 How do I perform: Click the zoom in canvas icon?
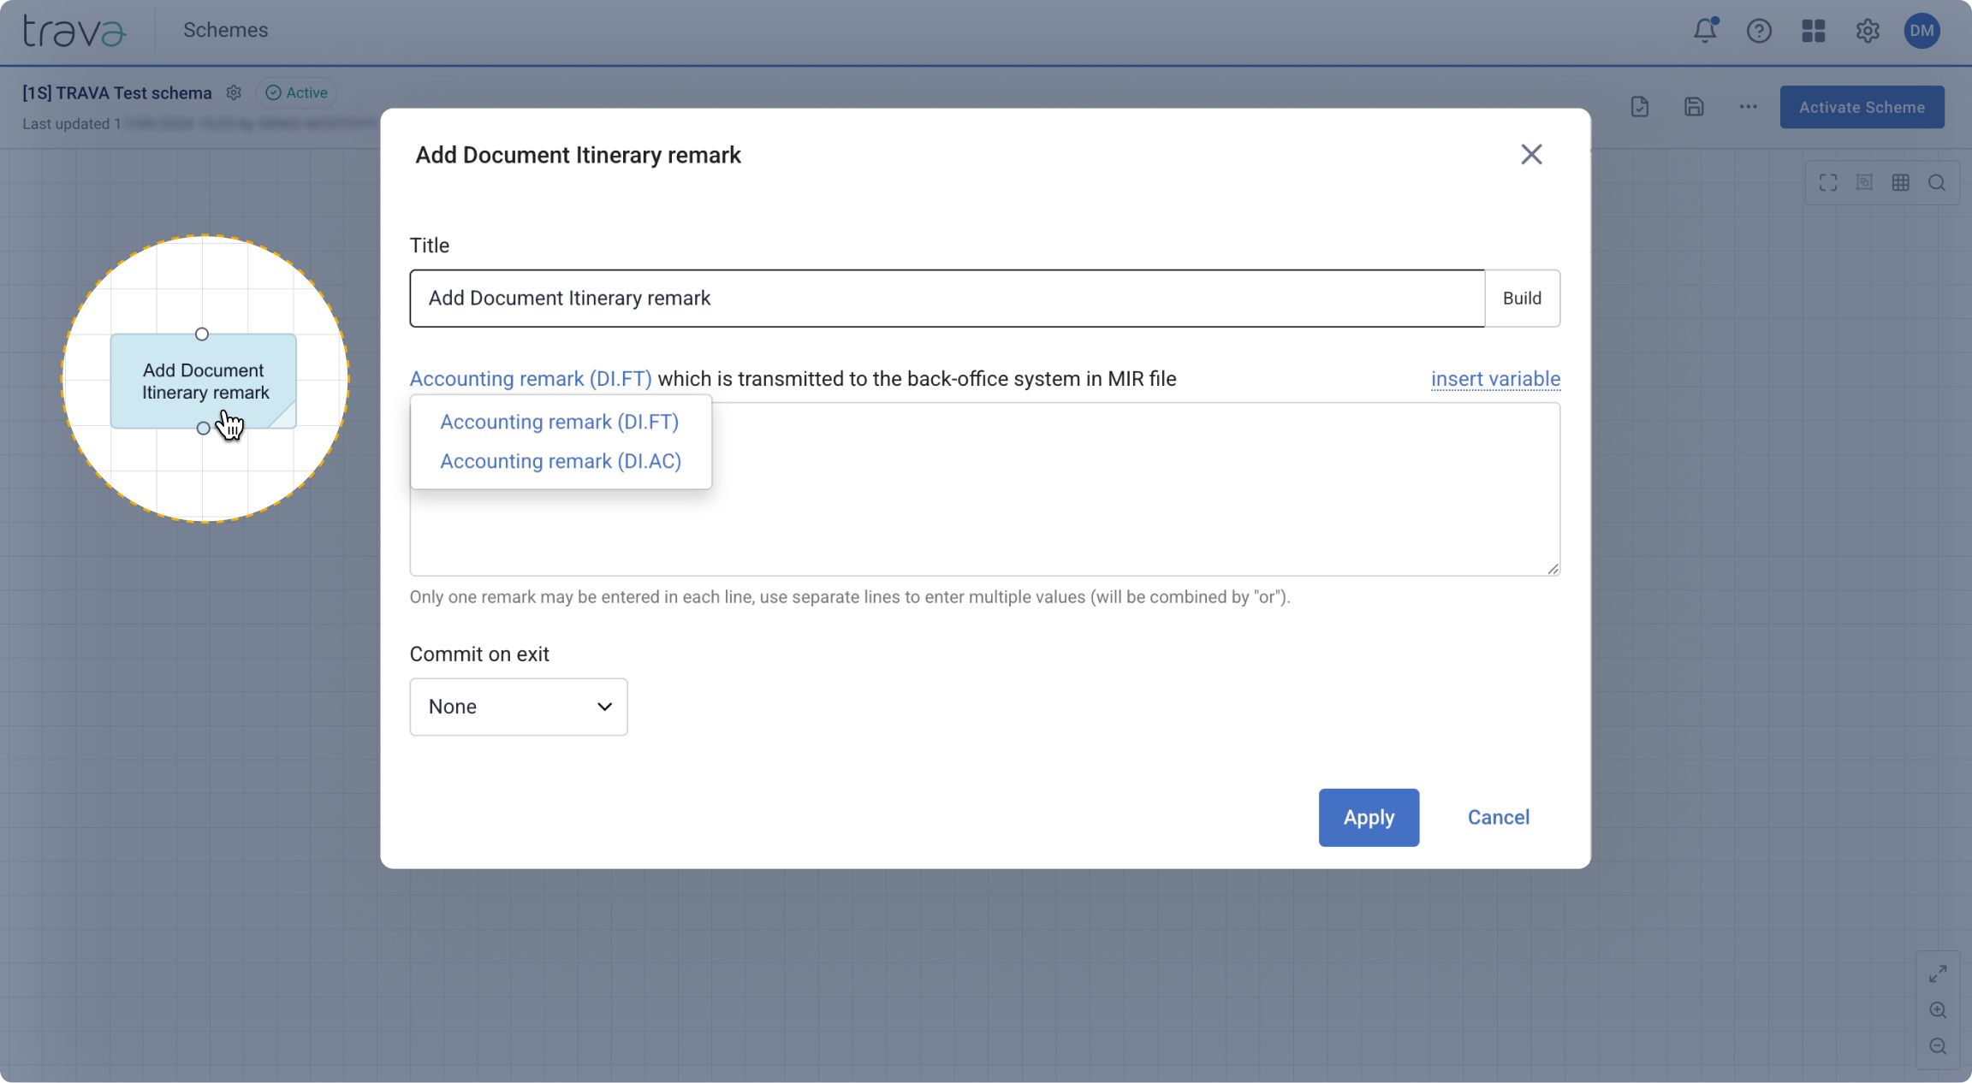tap(1938, 1010)
